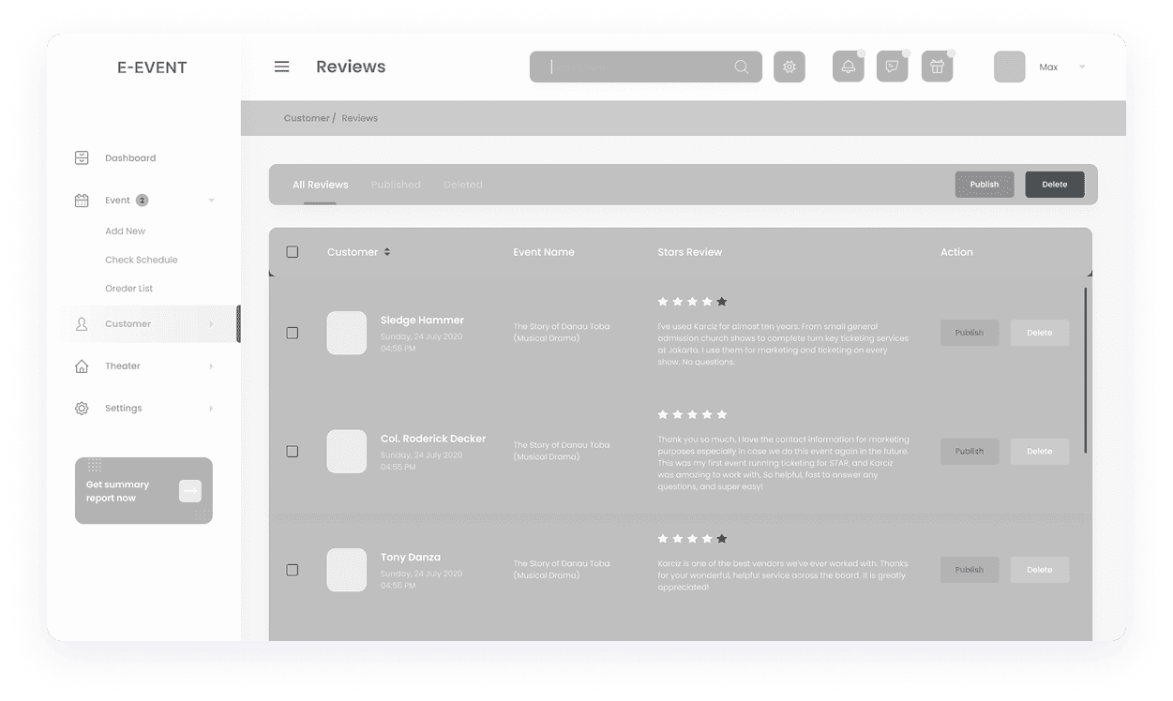Click the Publish button for Col. Roderick Decker
The width and height of the screenshot is (1173, 701).
click(x=969, y=451)
